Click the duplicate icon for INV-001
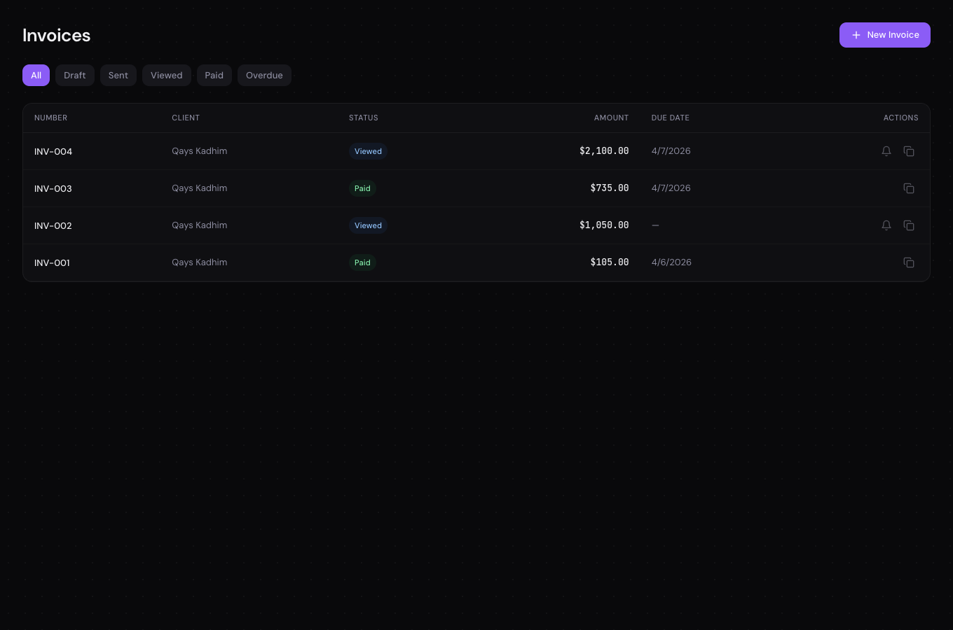The width and height of the screenshot is (953, 630). point(909,262)
